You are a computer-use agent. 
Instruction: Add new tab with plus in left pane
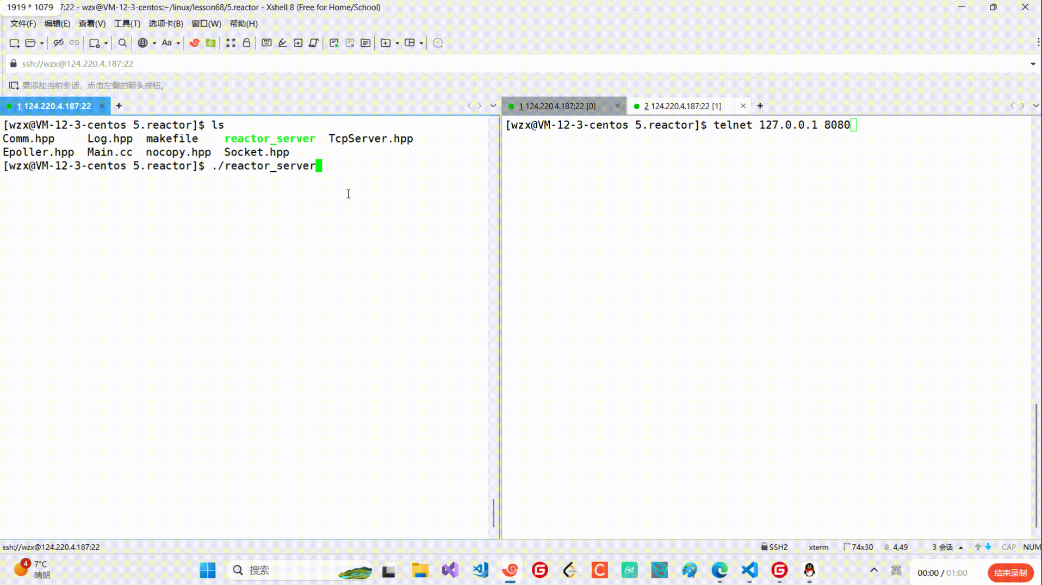[x=119, y=106]
